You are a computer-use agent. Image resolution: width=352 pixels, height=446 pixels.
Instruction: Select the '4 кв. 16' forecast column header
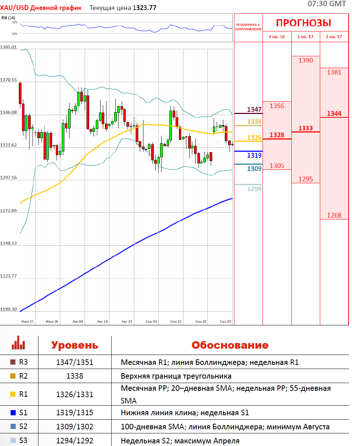click(x=277, y=37)
